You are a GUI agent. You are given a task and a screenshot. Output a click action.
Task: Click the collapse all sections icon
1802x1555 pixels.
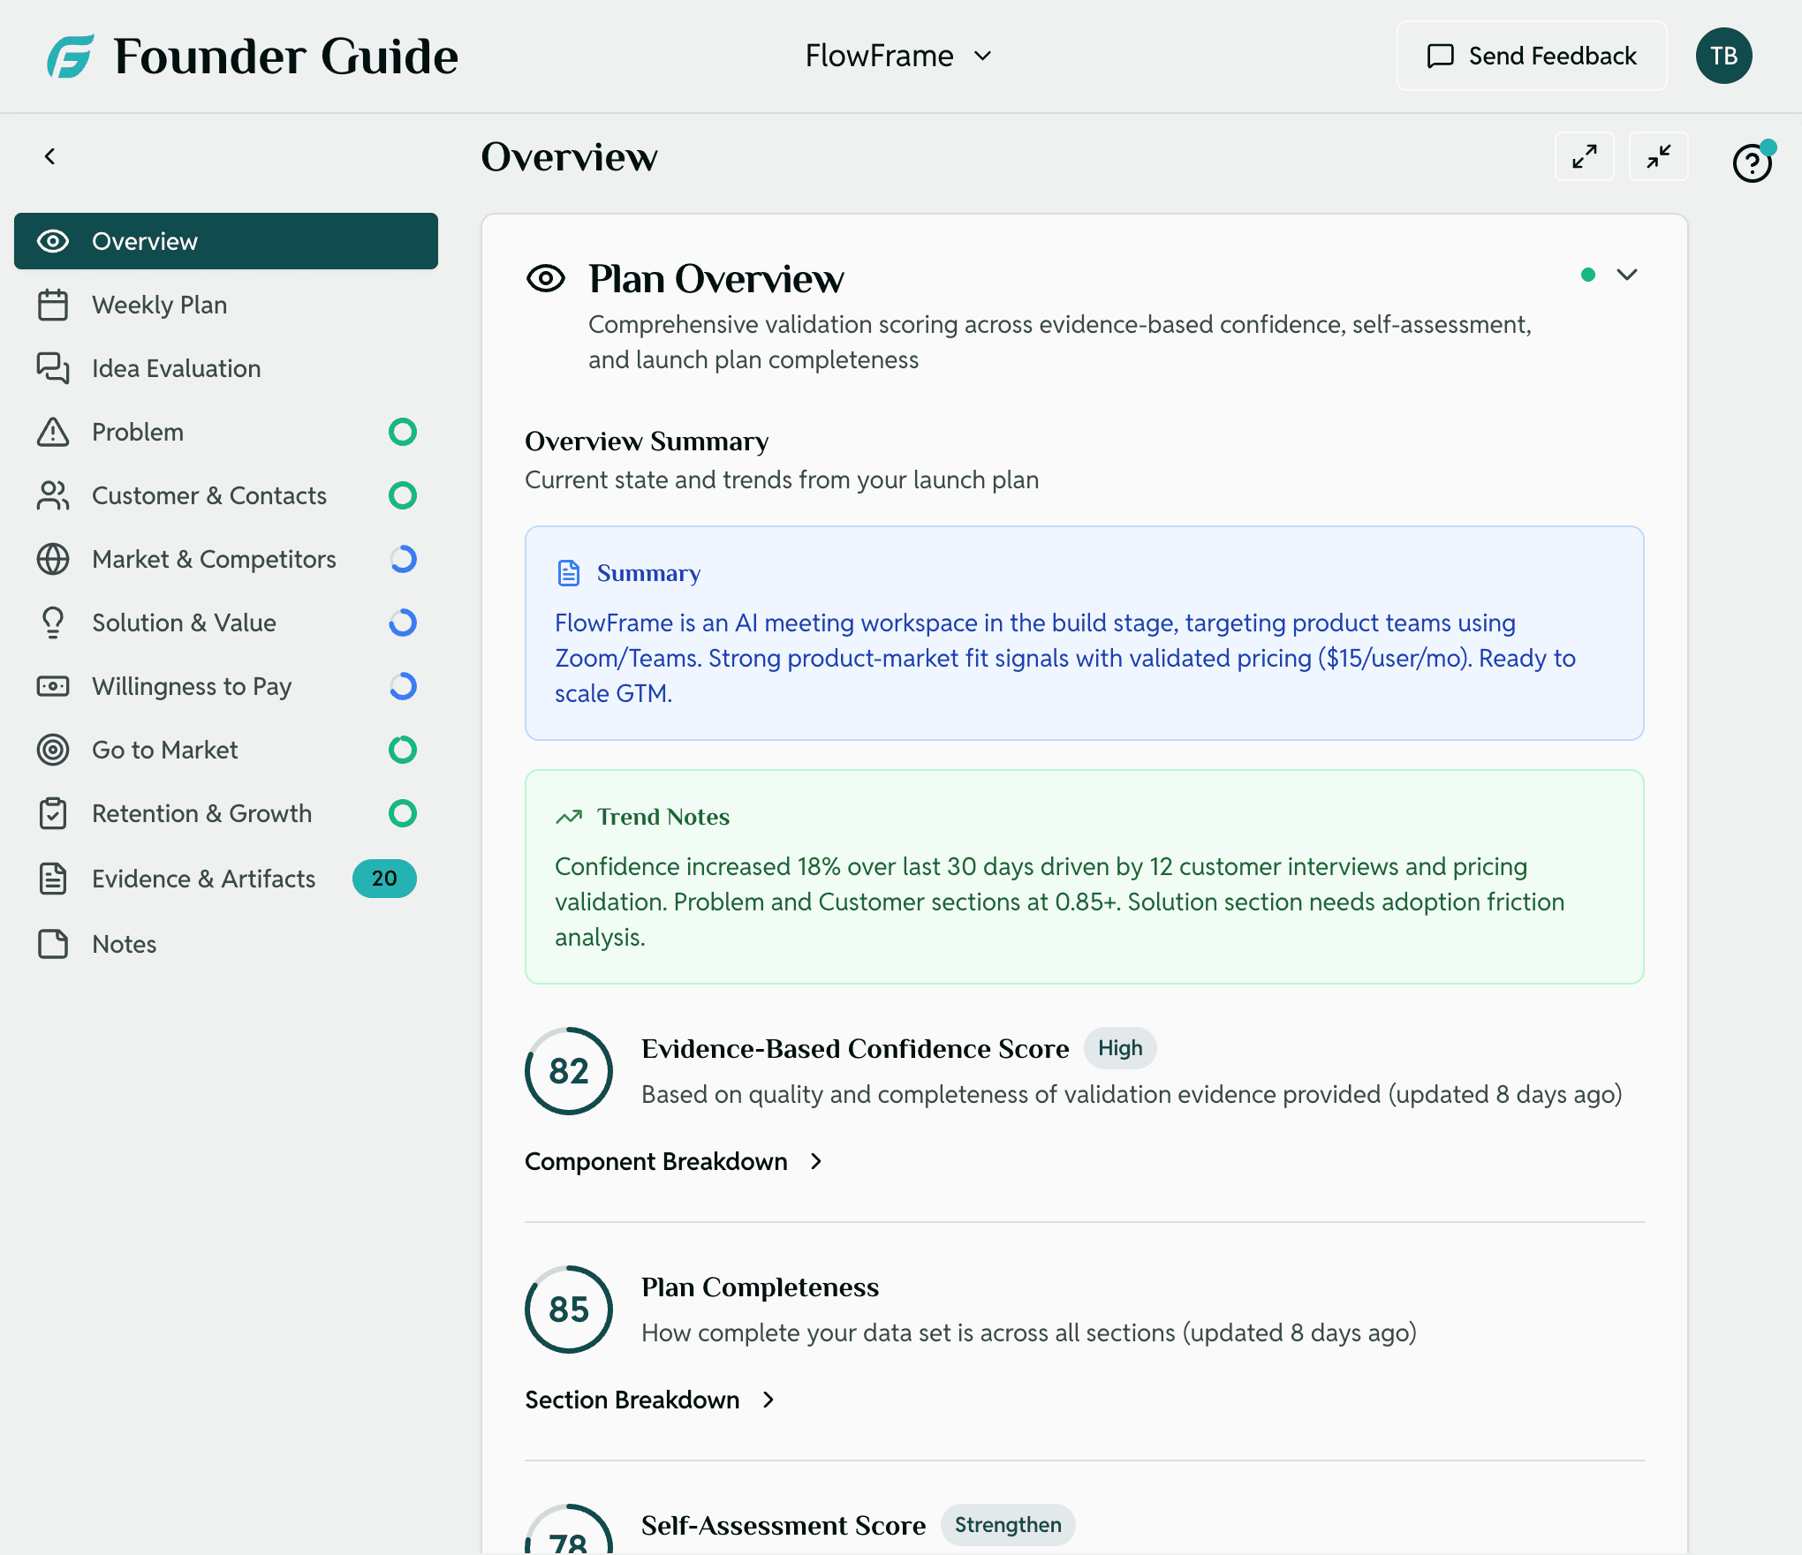(x=1658, y=156)
